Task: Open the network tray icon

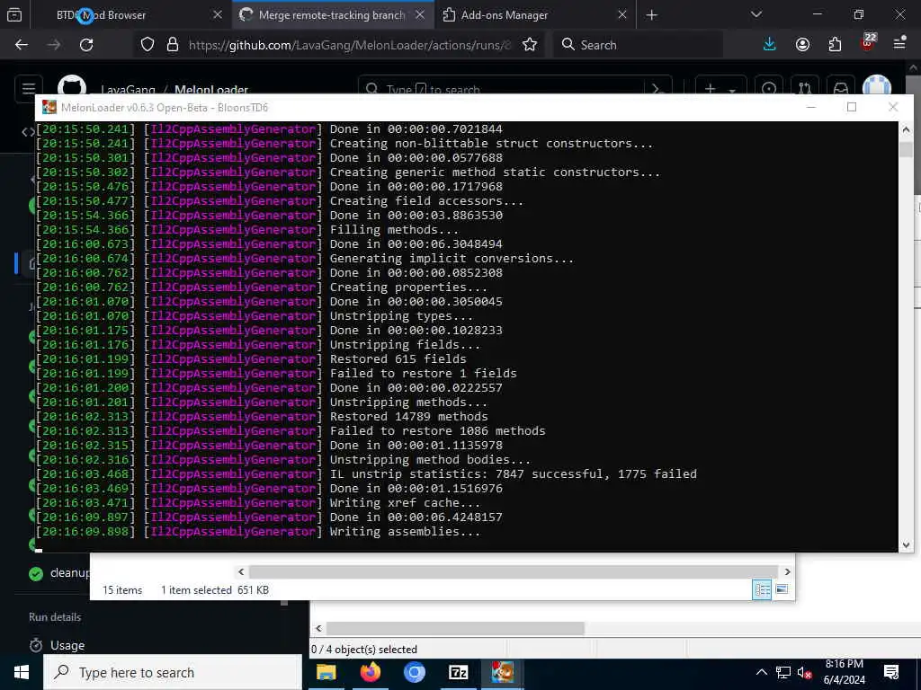Action: tap(783, 672)
